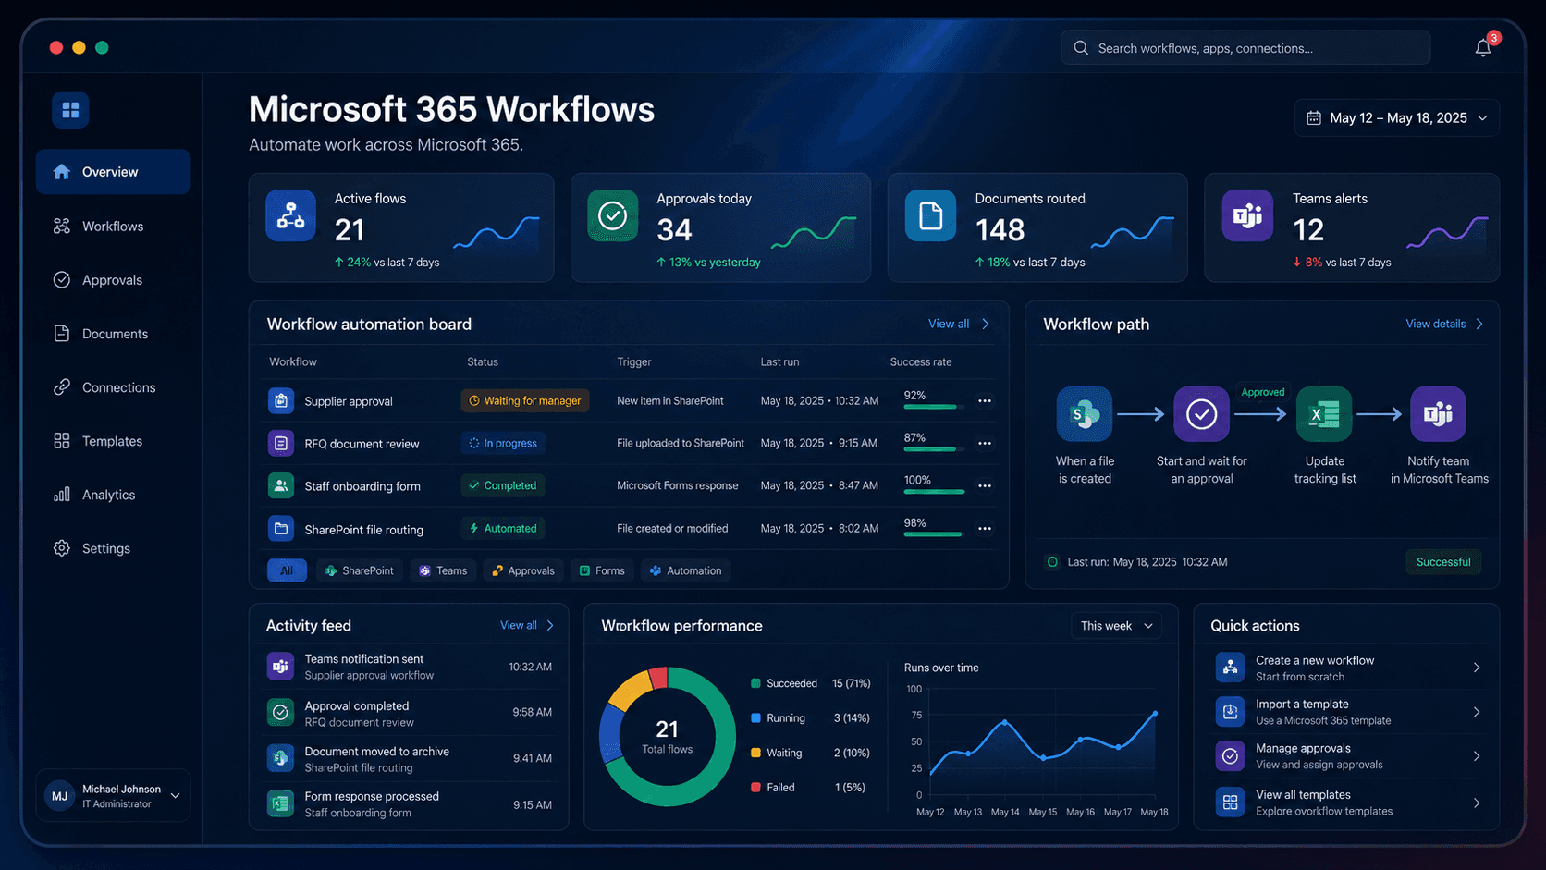Toggle the Teams filter chip
Image resolution: width=1546 pixels, height=870 pixels.
(444, 570)
